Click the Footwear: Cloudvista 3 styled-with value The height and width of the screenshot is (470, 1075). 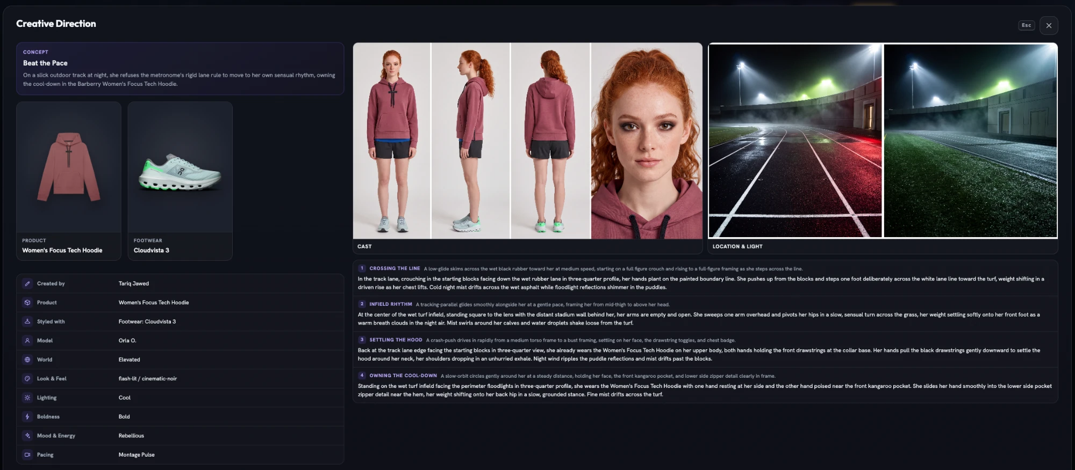click(147, 321)
